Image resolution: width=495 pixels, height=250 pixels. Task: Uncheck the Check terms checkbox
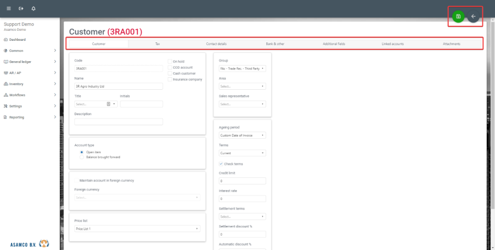pyautogui.click(x=221, y=164)
